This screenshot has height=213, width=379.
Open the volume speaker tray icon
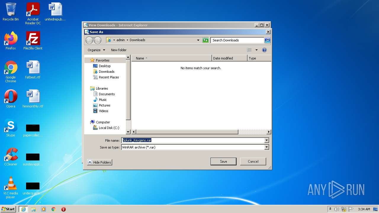coord(337,209)
